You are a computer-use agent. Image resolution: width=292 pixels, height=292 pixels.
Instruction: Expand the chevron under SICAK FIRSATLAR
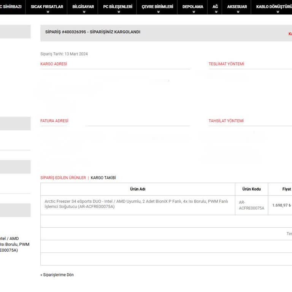pyautogui.click(x=48, y=12)
